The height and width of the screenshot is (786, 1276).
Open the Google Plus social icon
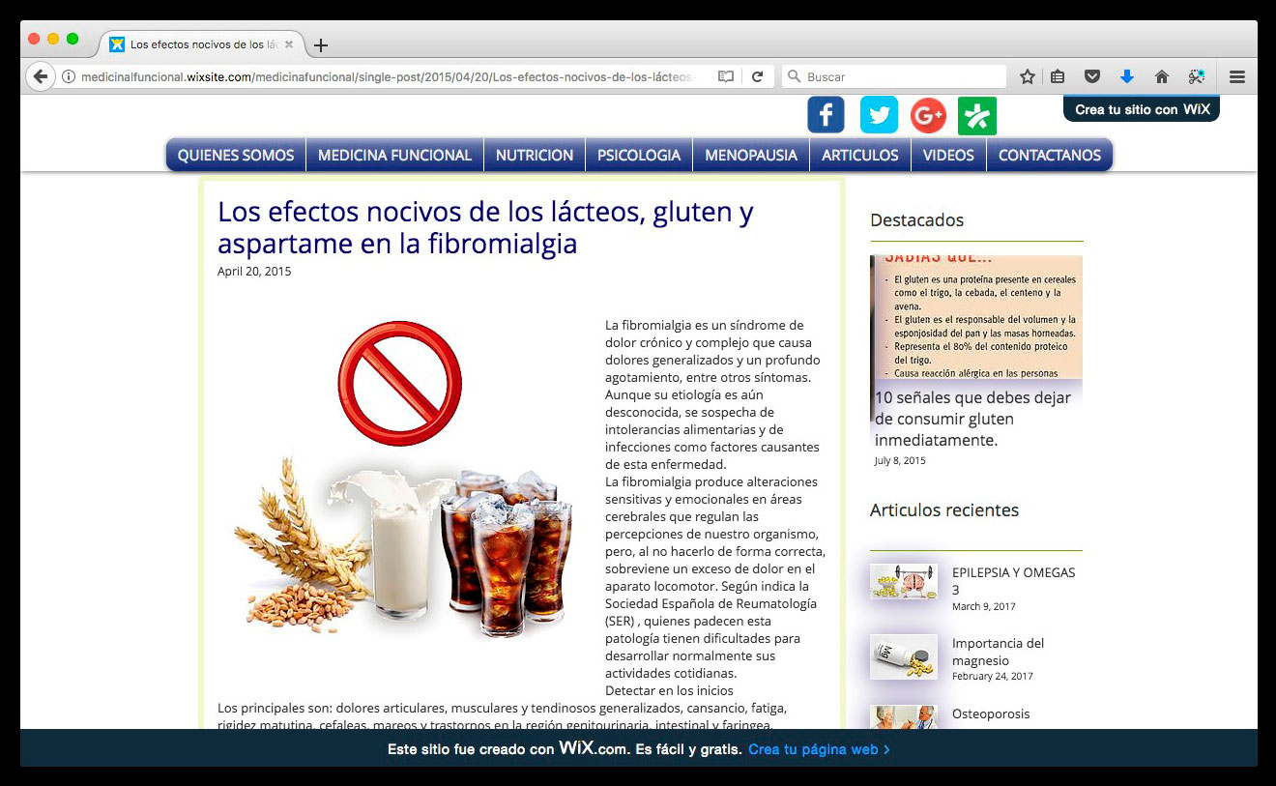coord(928,115)
